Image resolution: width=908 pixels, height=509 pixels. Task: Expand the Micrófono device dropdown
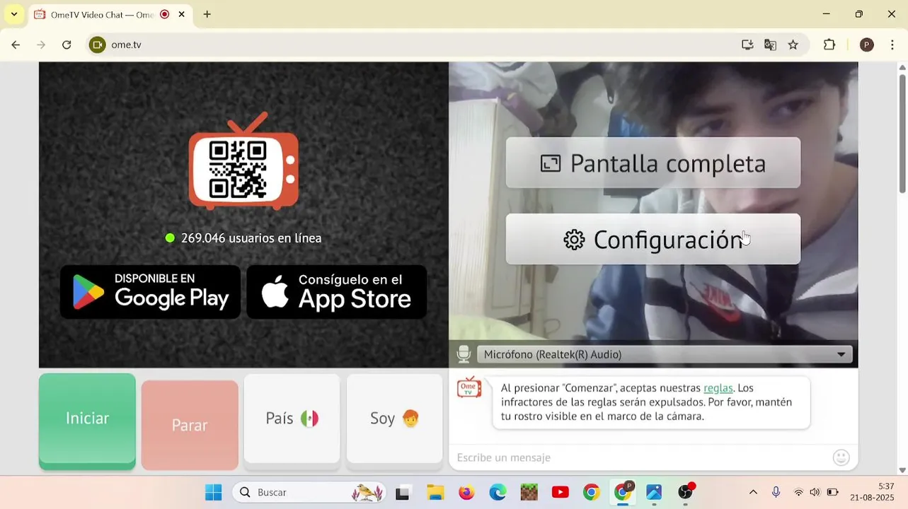(665, 355)
